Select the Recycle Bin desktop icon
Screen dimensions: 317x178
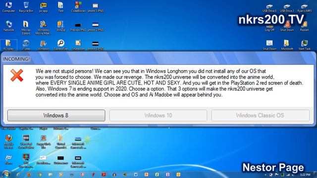pyautogui.click(x=26, y=7)
